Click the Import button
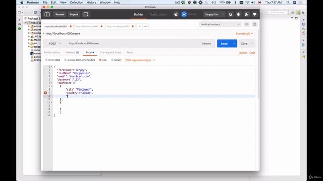This screenshot has width=323, height=181. 74,14
